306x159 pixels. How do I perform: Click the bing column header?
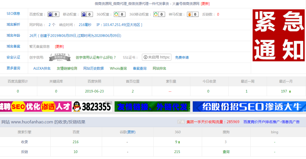(x=274, y=132)
